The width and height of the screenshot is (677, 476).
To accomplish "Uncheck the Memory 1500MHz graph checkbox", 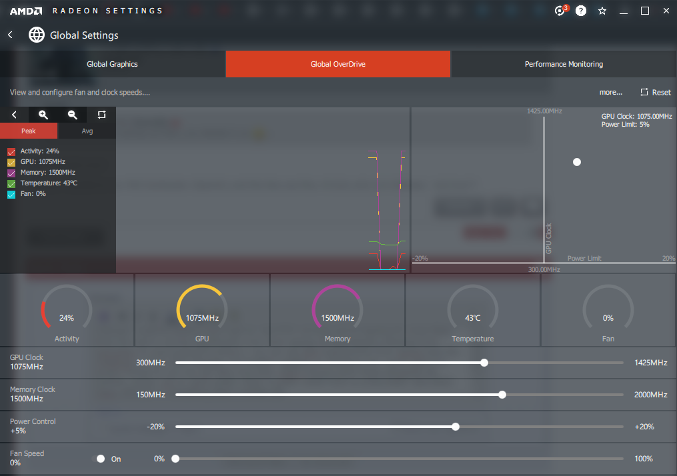I will [x=11, y=173].
